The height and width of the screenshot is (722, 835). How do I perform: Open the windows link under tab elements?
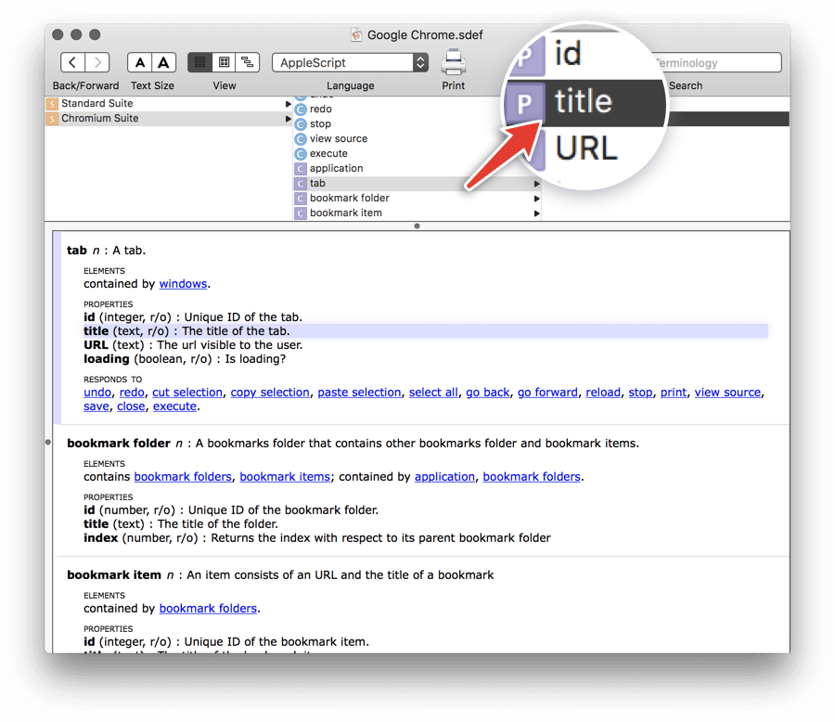(184, 284)
